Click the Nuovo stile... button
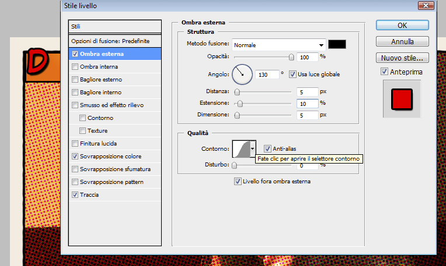 coord(403,58)
